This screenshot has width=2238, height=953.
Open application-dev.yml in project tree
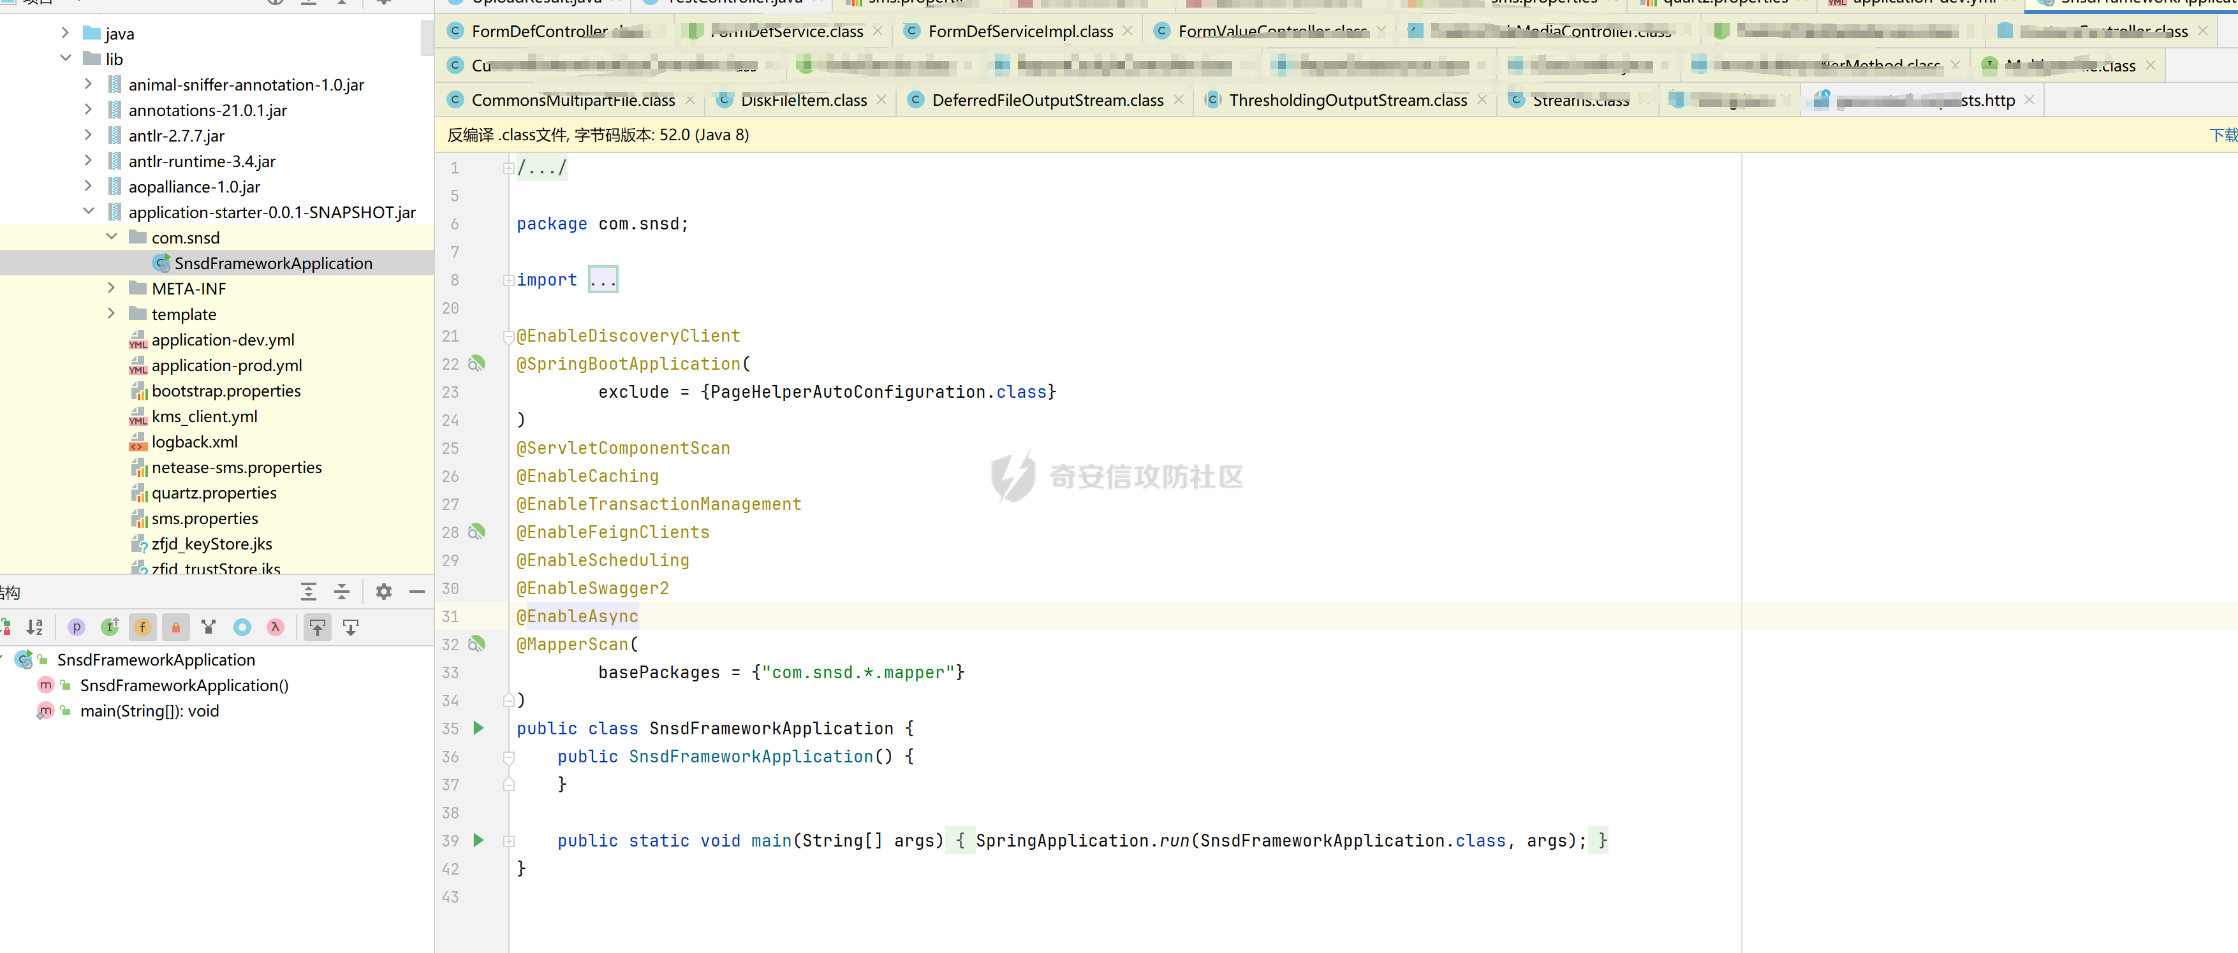(x=223, y=340)
